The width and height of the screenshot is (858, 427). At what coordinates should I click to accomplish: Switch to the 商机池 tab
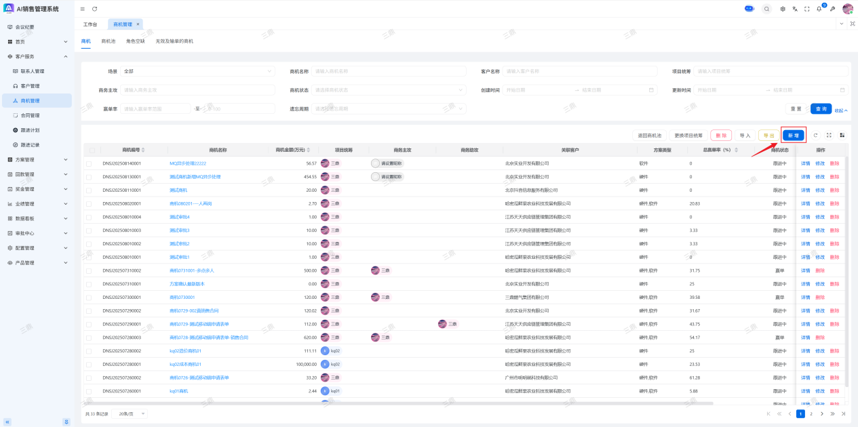109,41
